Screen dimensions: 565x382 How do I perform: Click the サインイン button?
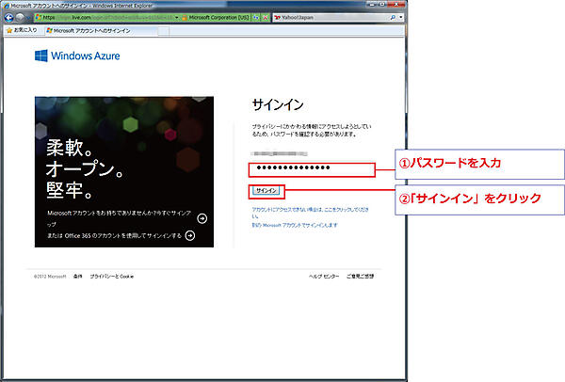pos(266,191)
